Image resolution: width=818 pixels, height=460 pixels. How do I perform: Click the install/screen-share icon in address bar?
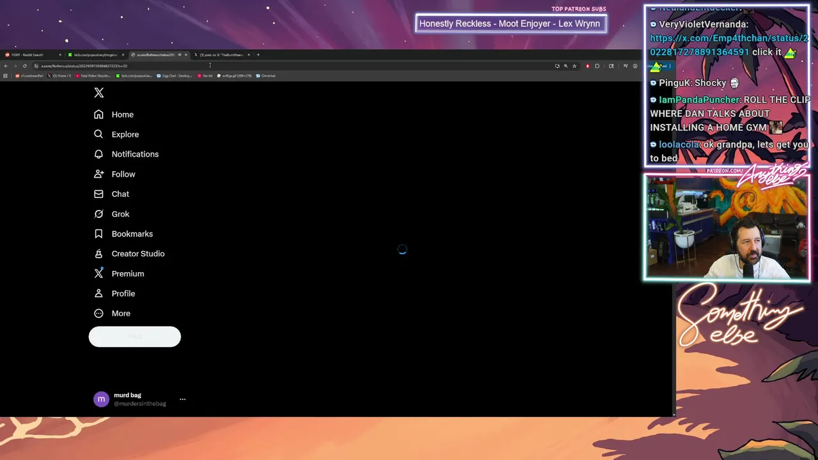557,66
